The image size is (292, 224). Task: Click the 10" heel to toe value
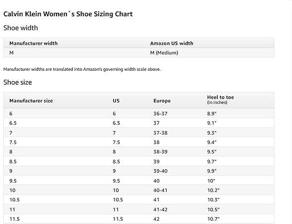point(210,181)
